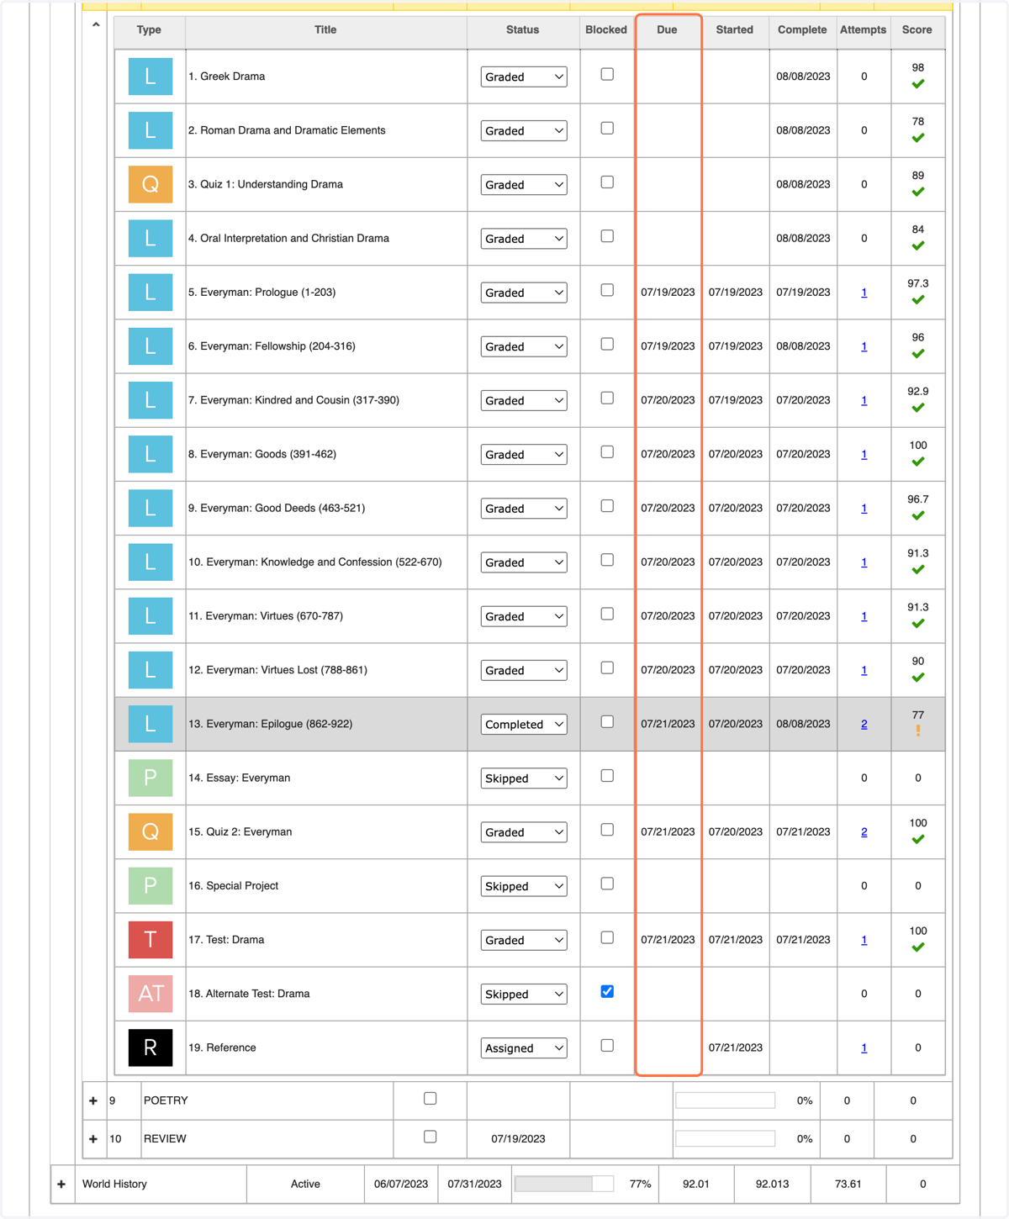The width and height of the screenshot is (1009, 1219).
Task: Click the L icon for Everyman: Goods
Action: (151, 454)
